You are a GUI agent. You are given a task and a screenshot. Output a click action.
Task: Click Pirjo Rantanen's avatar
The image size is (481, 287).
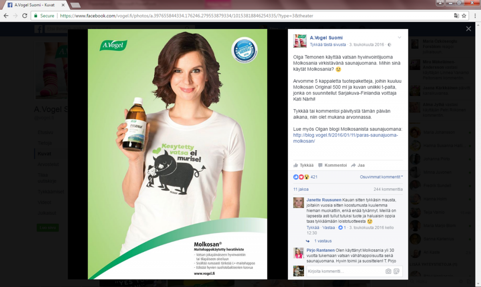[299, 253]
